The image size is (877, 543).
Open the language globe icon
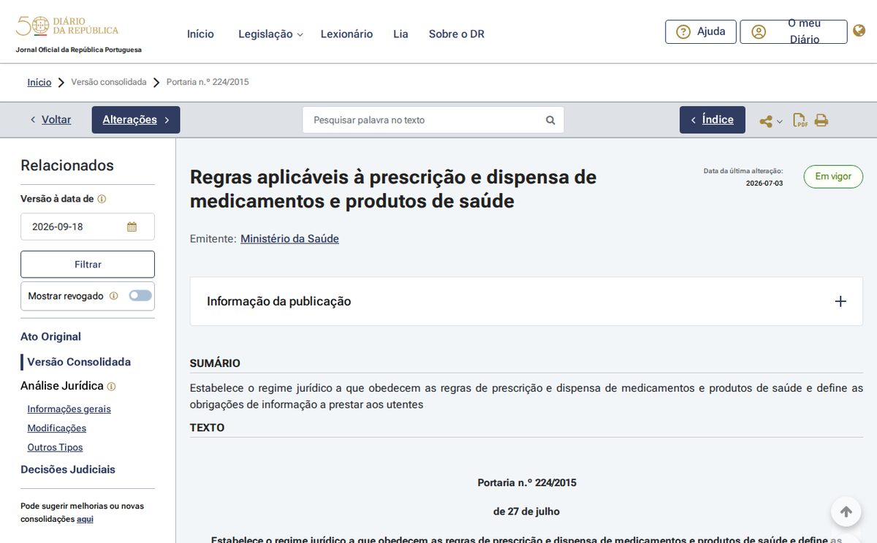859,31
